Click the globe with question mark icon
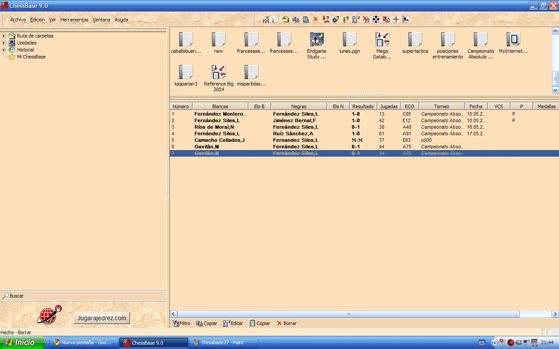This screenshot has height=349, width=559. [335, 20]
